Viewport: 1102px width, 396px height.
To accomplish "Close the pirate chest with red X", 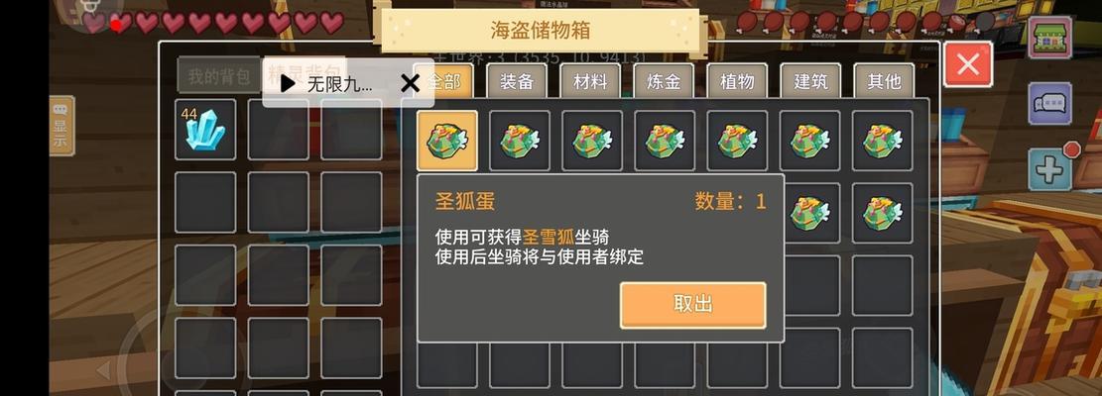I will click(968, 64).
